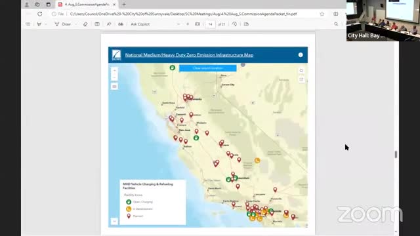Select the City Hall video thumbnail
420x236 pixels.
tap(383, 20)
